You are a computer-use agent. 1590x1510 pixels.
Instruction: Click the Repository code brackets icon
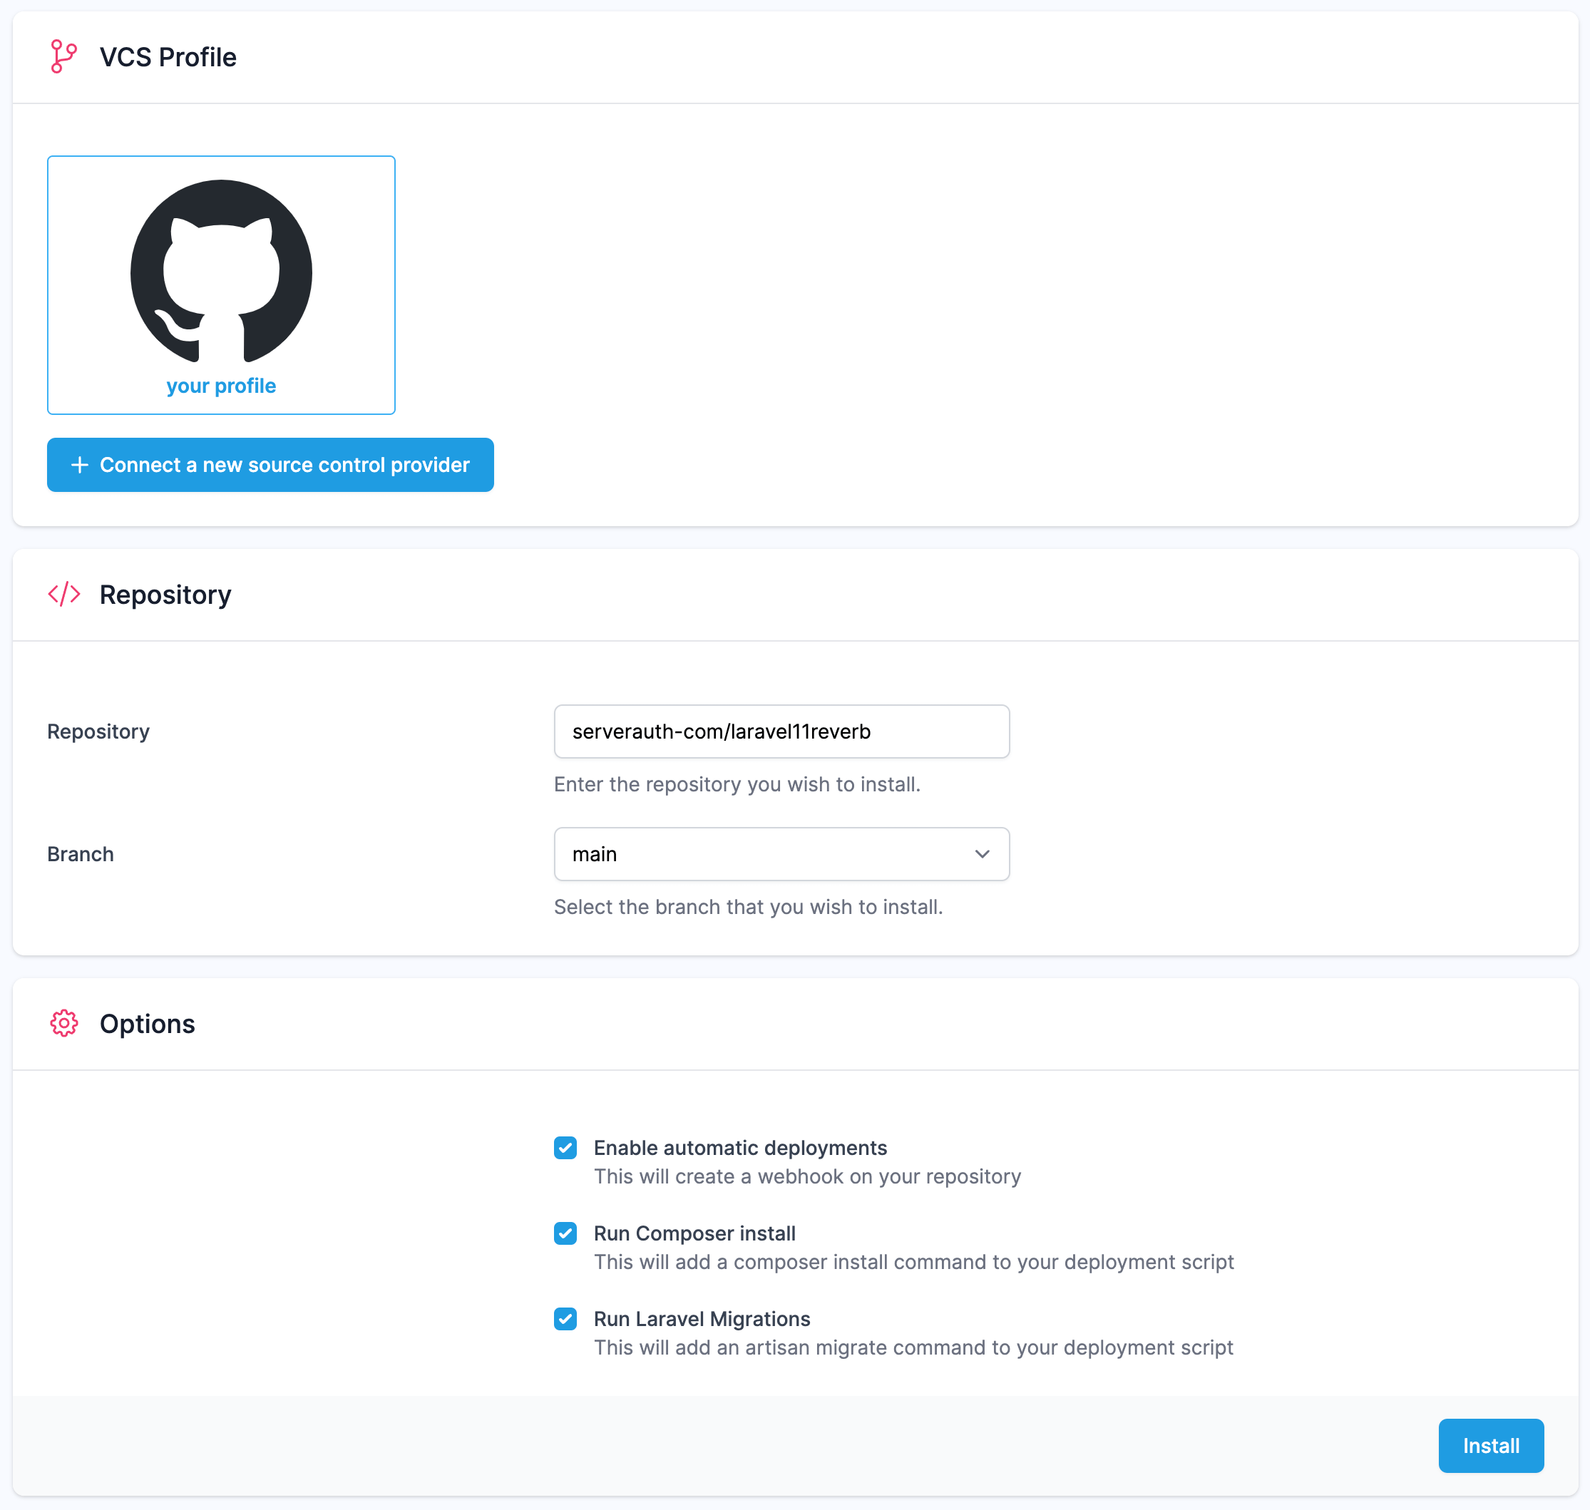pyautogui.click(x=64, y=594)
